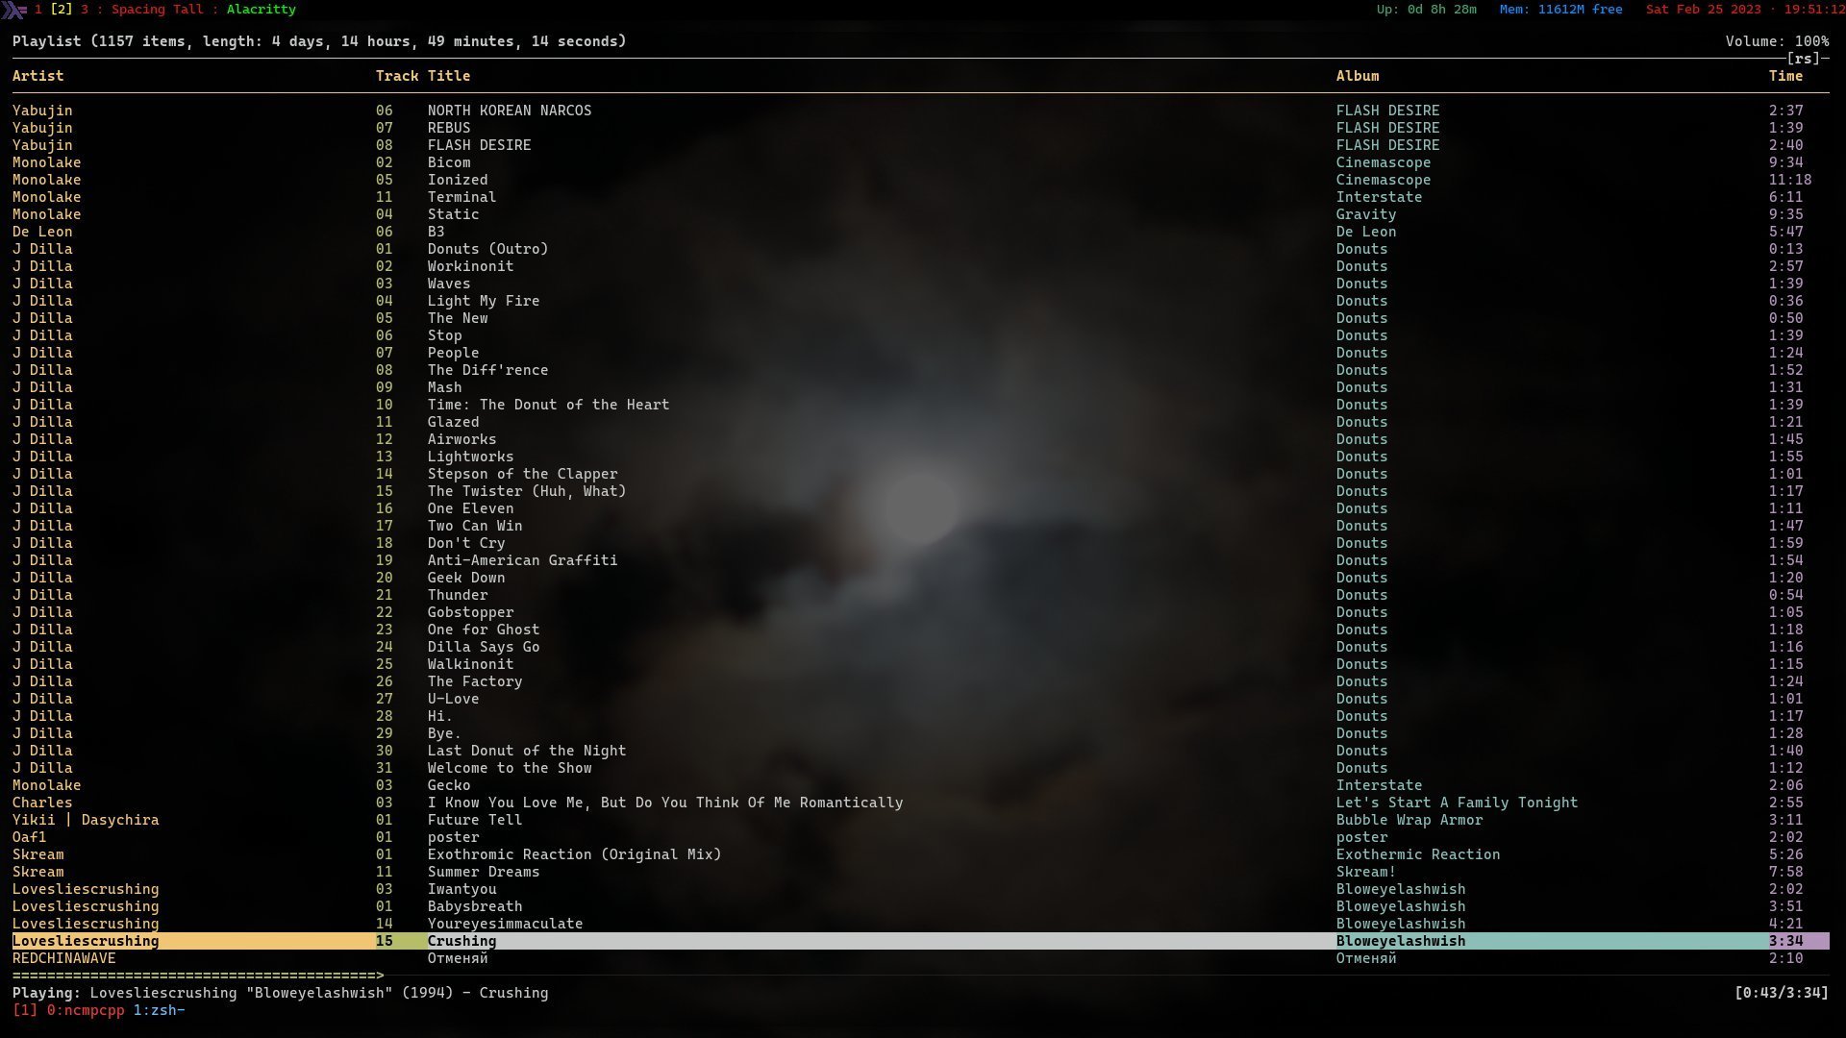
Task: Select The Diff'rence track
Action: pos(920,370)
